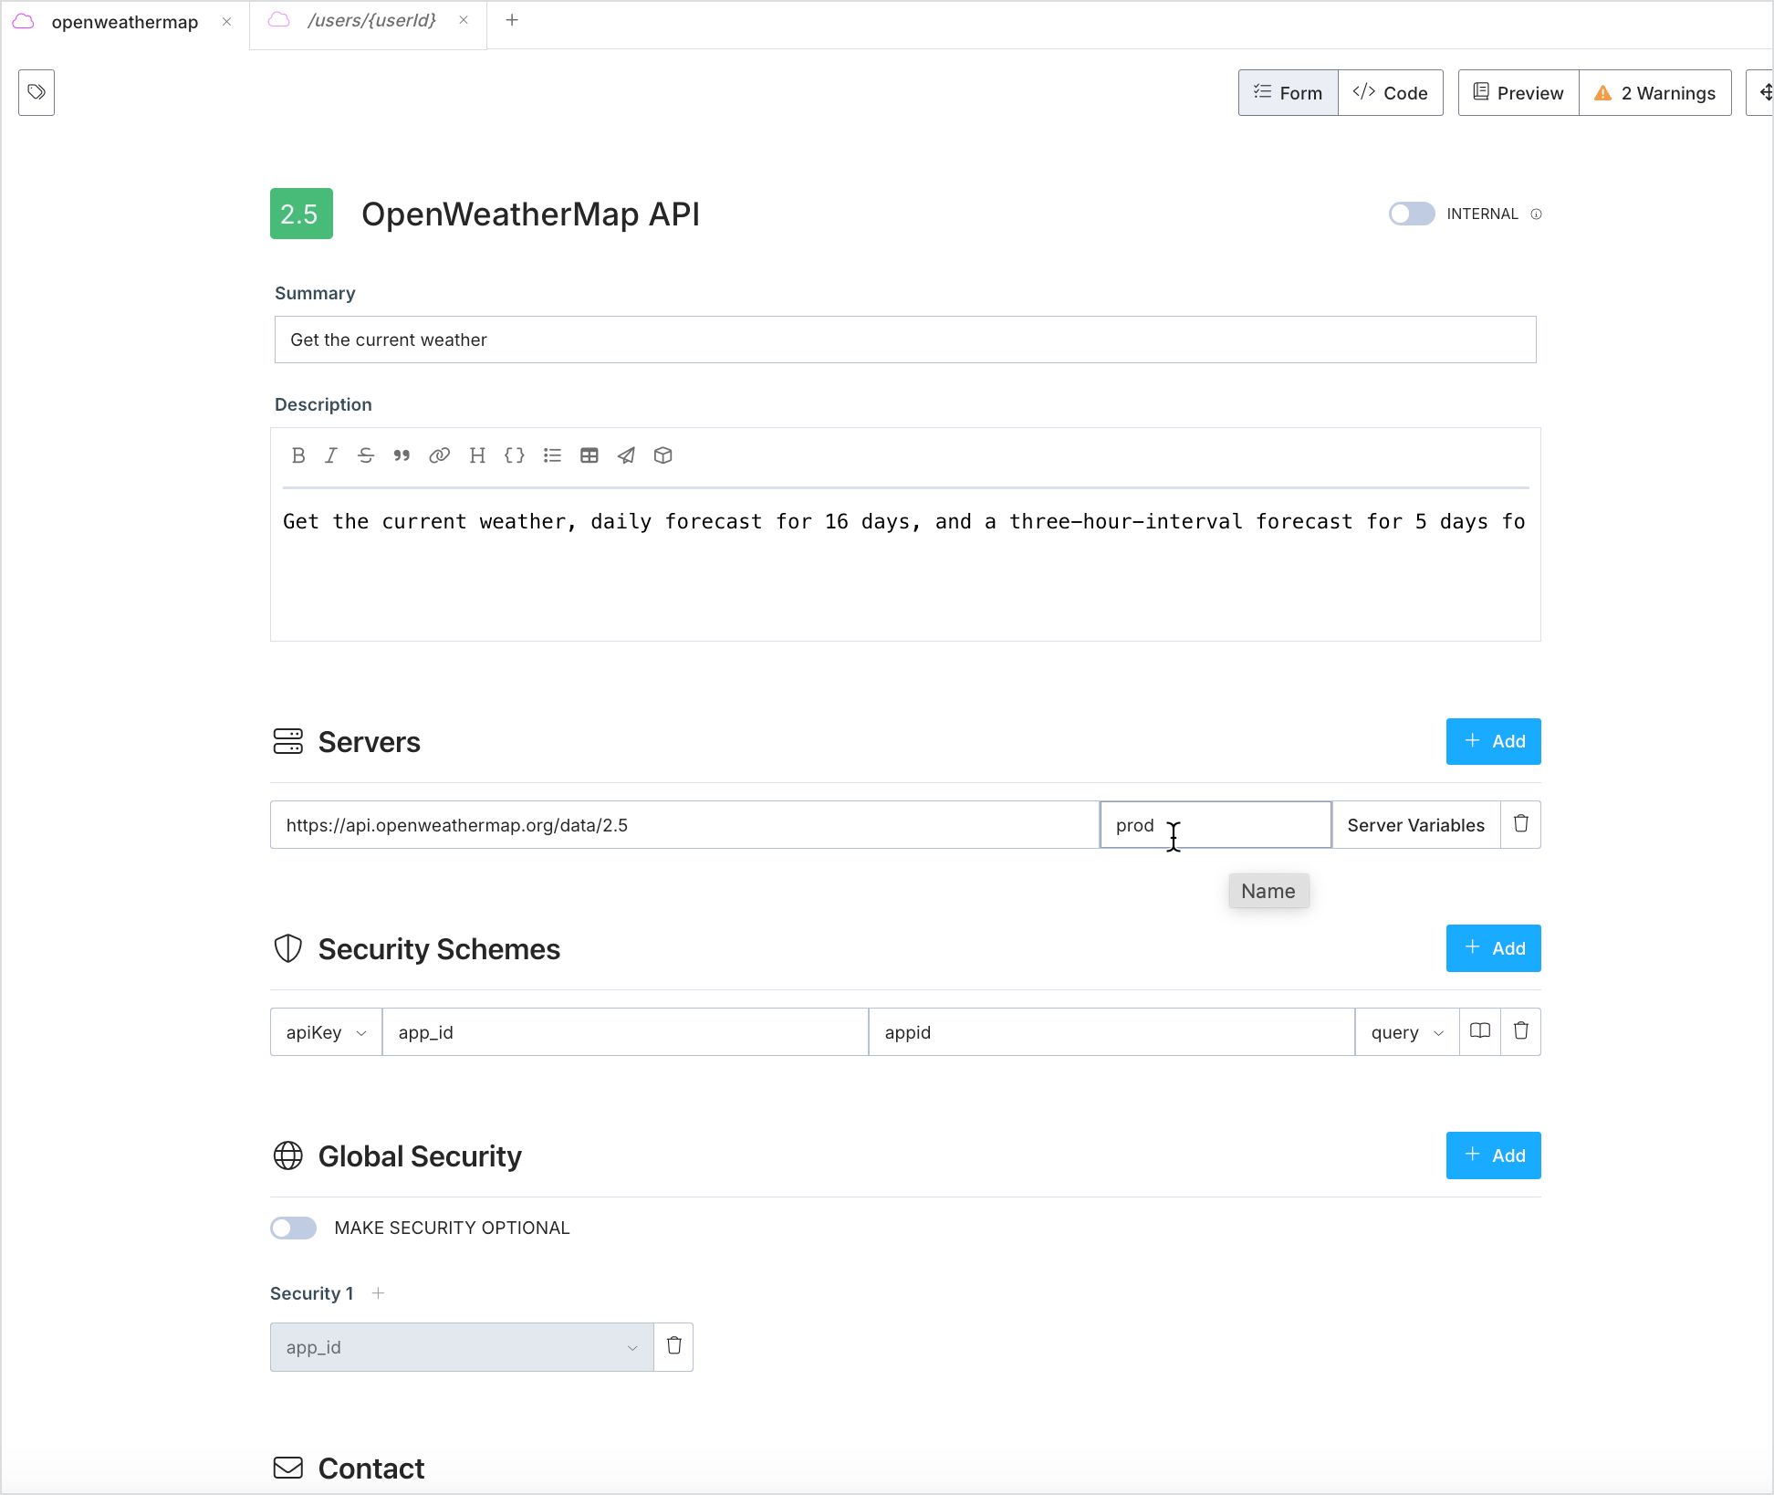Open the 2 Warnings panel
The height and width of the screenshot is (1495, 1774).
pos(1655,92)
